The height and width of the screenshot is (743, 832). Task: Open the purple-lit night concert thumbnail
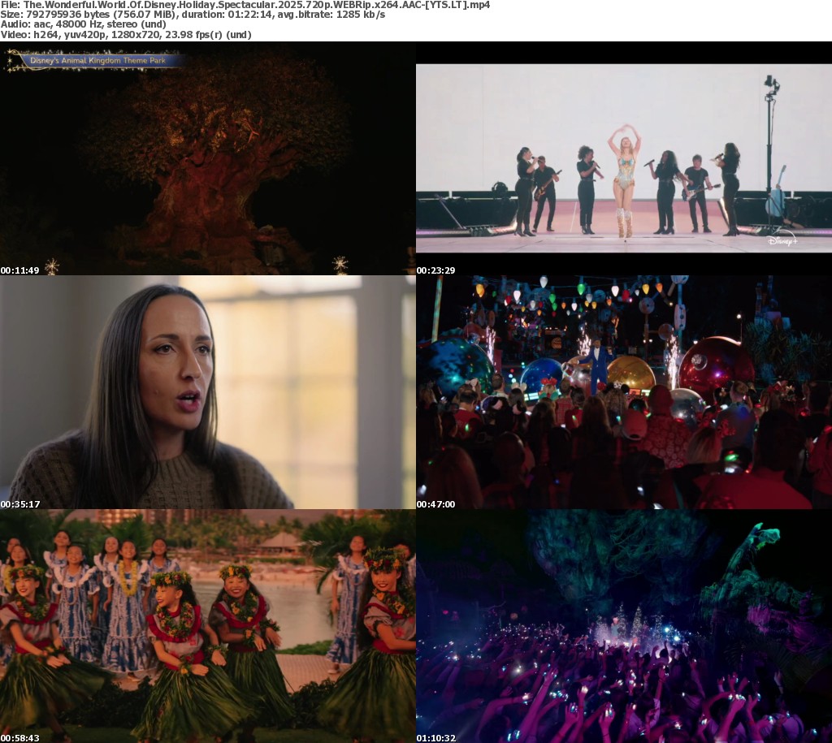[x=624, y=625]
